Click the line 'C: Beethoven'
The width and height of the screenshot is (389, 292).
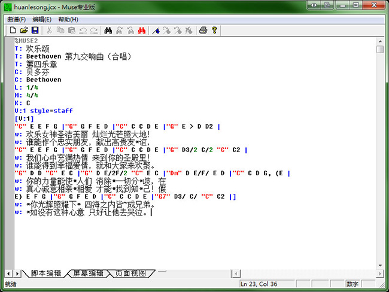[x=38, y=80]
